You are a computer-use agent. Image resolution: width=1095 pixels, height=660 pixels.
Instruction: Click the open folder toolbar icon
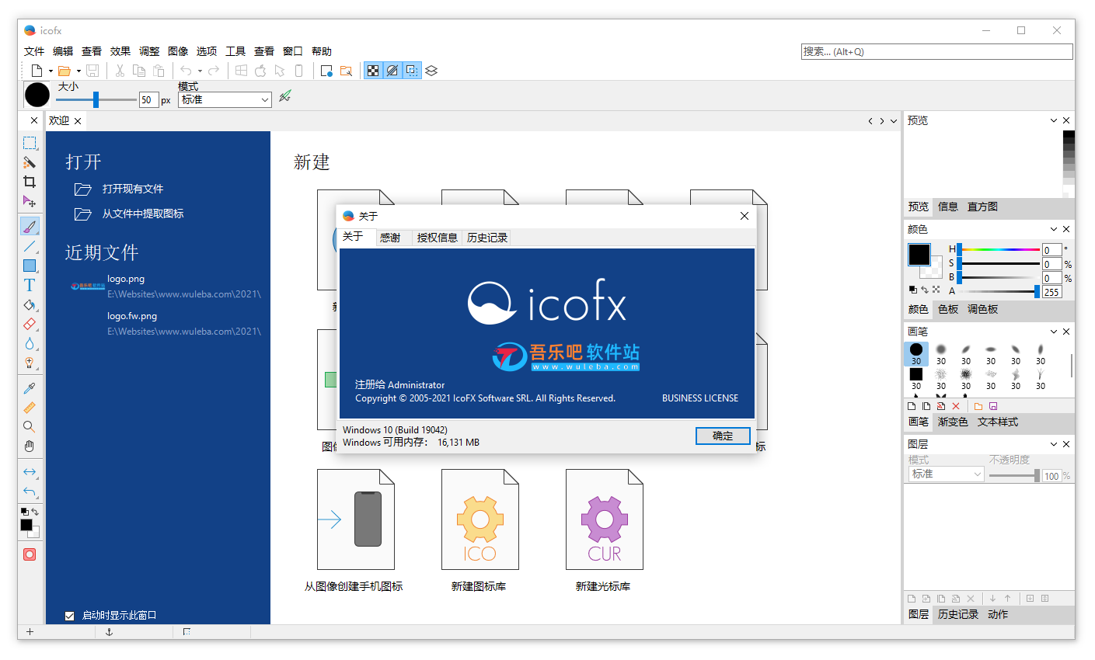[x=65, y=71]
